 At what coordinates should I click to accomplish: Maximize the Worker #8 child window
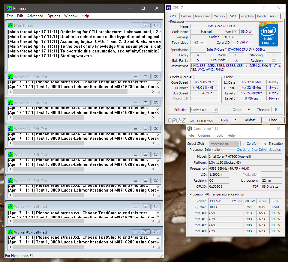click(146, 232)
